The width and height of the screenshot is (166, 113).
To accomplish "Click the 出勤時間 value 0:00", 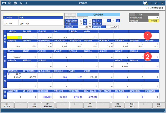I will (19, 47).
